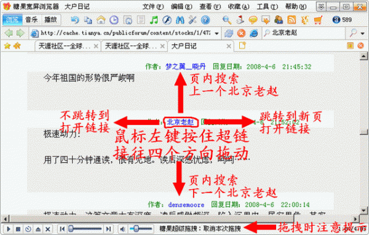Switch to the first 天涯社区 tab
Image resolution: width=369 pixels, height=235 pixels.
64,46
